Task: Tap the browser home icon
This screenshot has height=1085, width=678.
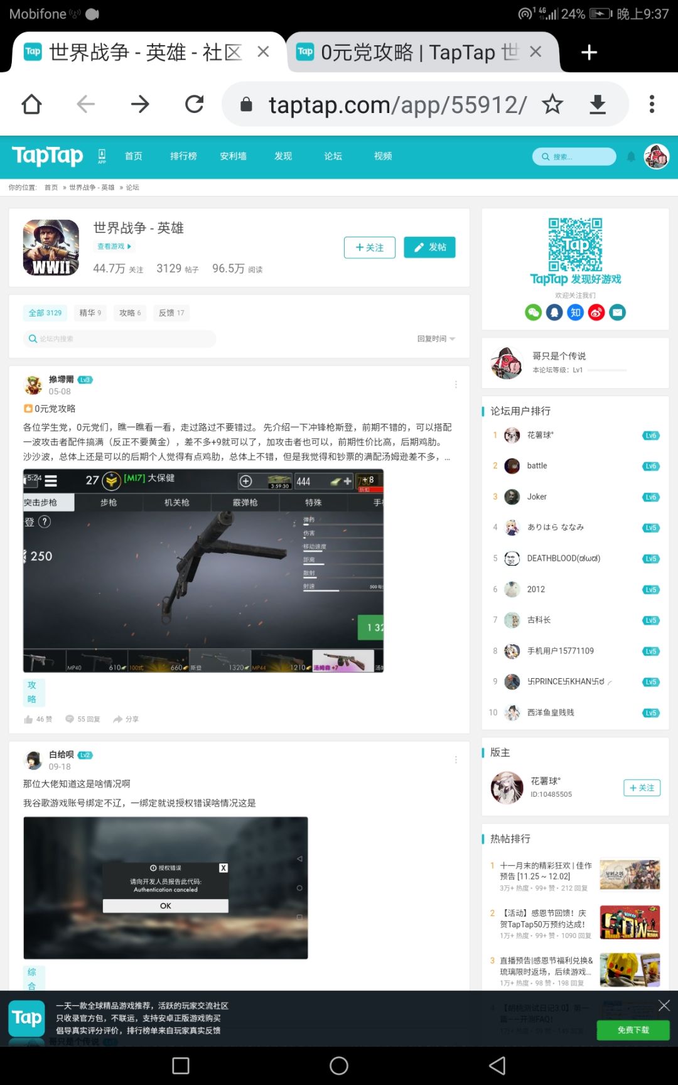Action: tap(31, 104)
